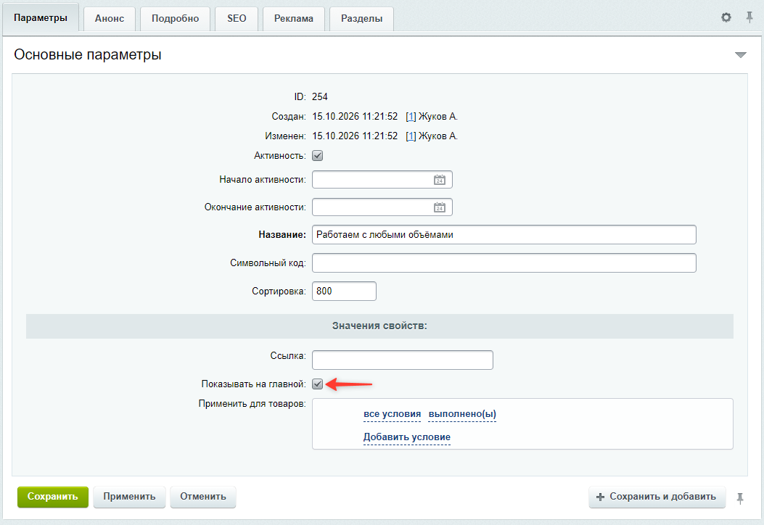Open the Реклама tab

(294, 19)
